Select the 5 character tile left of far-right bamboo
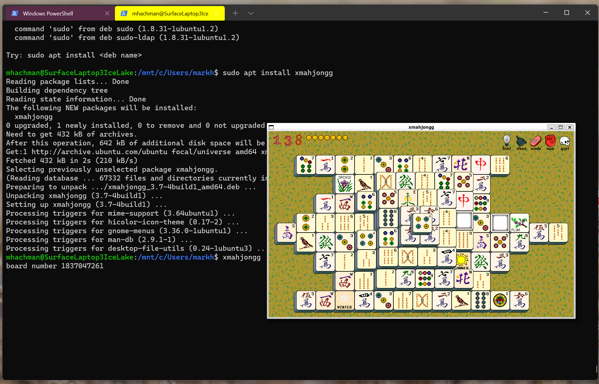The image size is (599, 384). pos(539,232)
